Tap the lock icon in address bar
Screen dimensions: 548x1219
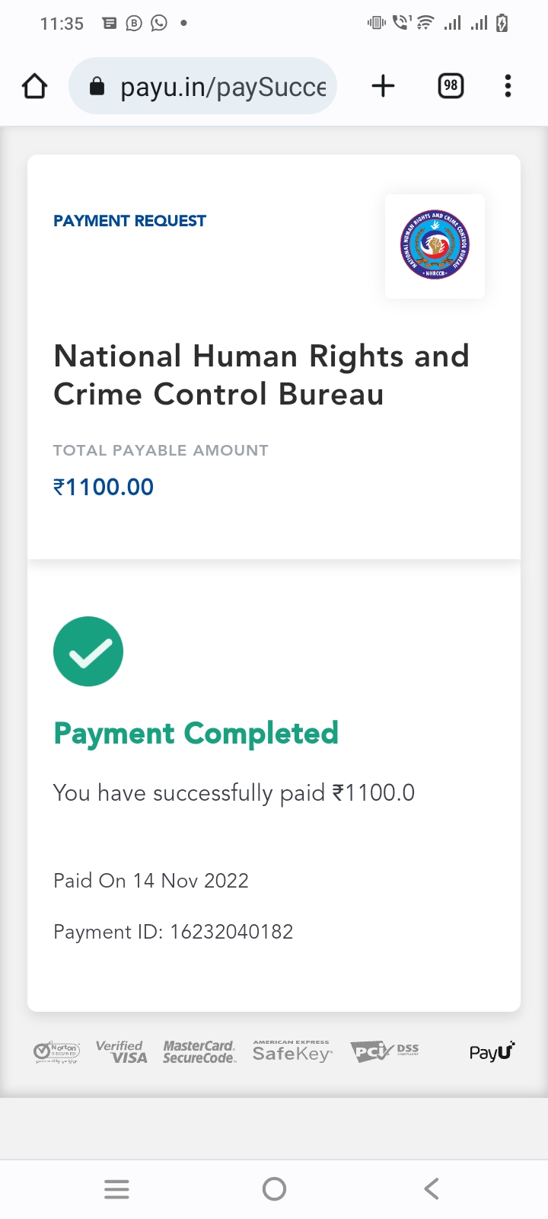point(97,87)
